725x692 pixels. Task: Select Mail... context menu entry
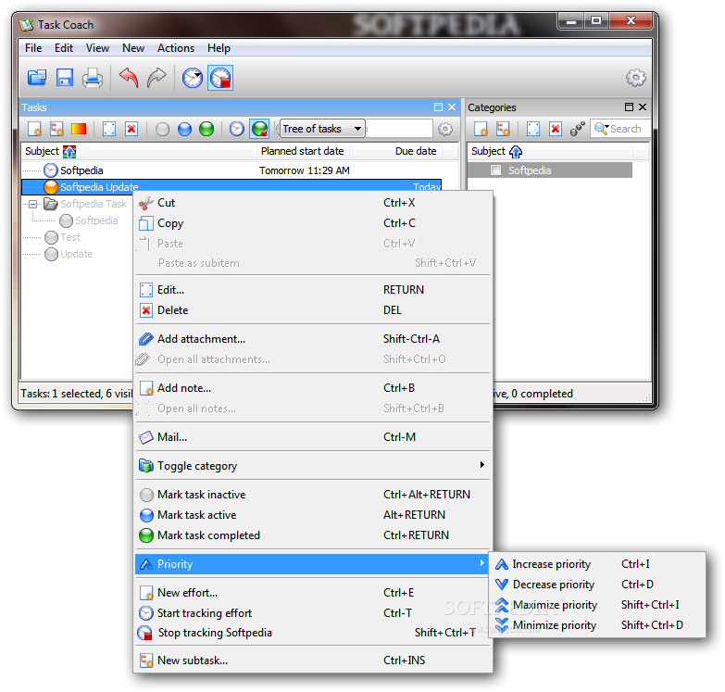coord(313,436)
